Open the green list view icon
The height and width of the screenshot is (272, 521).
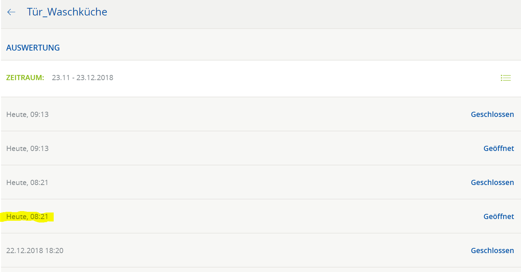click(x=506, y=78)
